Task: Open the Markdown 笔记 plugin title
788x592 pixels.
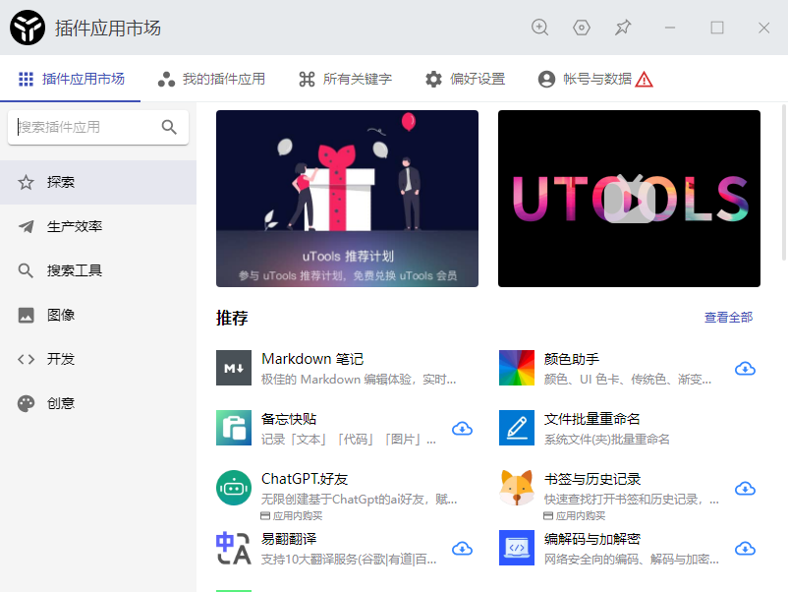Action: coord(312,359)
